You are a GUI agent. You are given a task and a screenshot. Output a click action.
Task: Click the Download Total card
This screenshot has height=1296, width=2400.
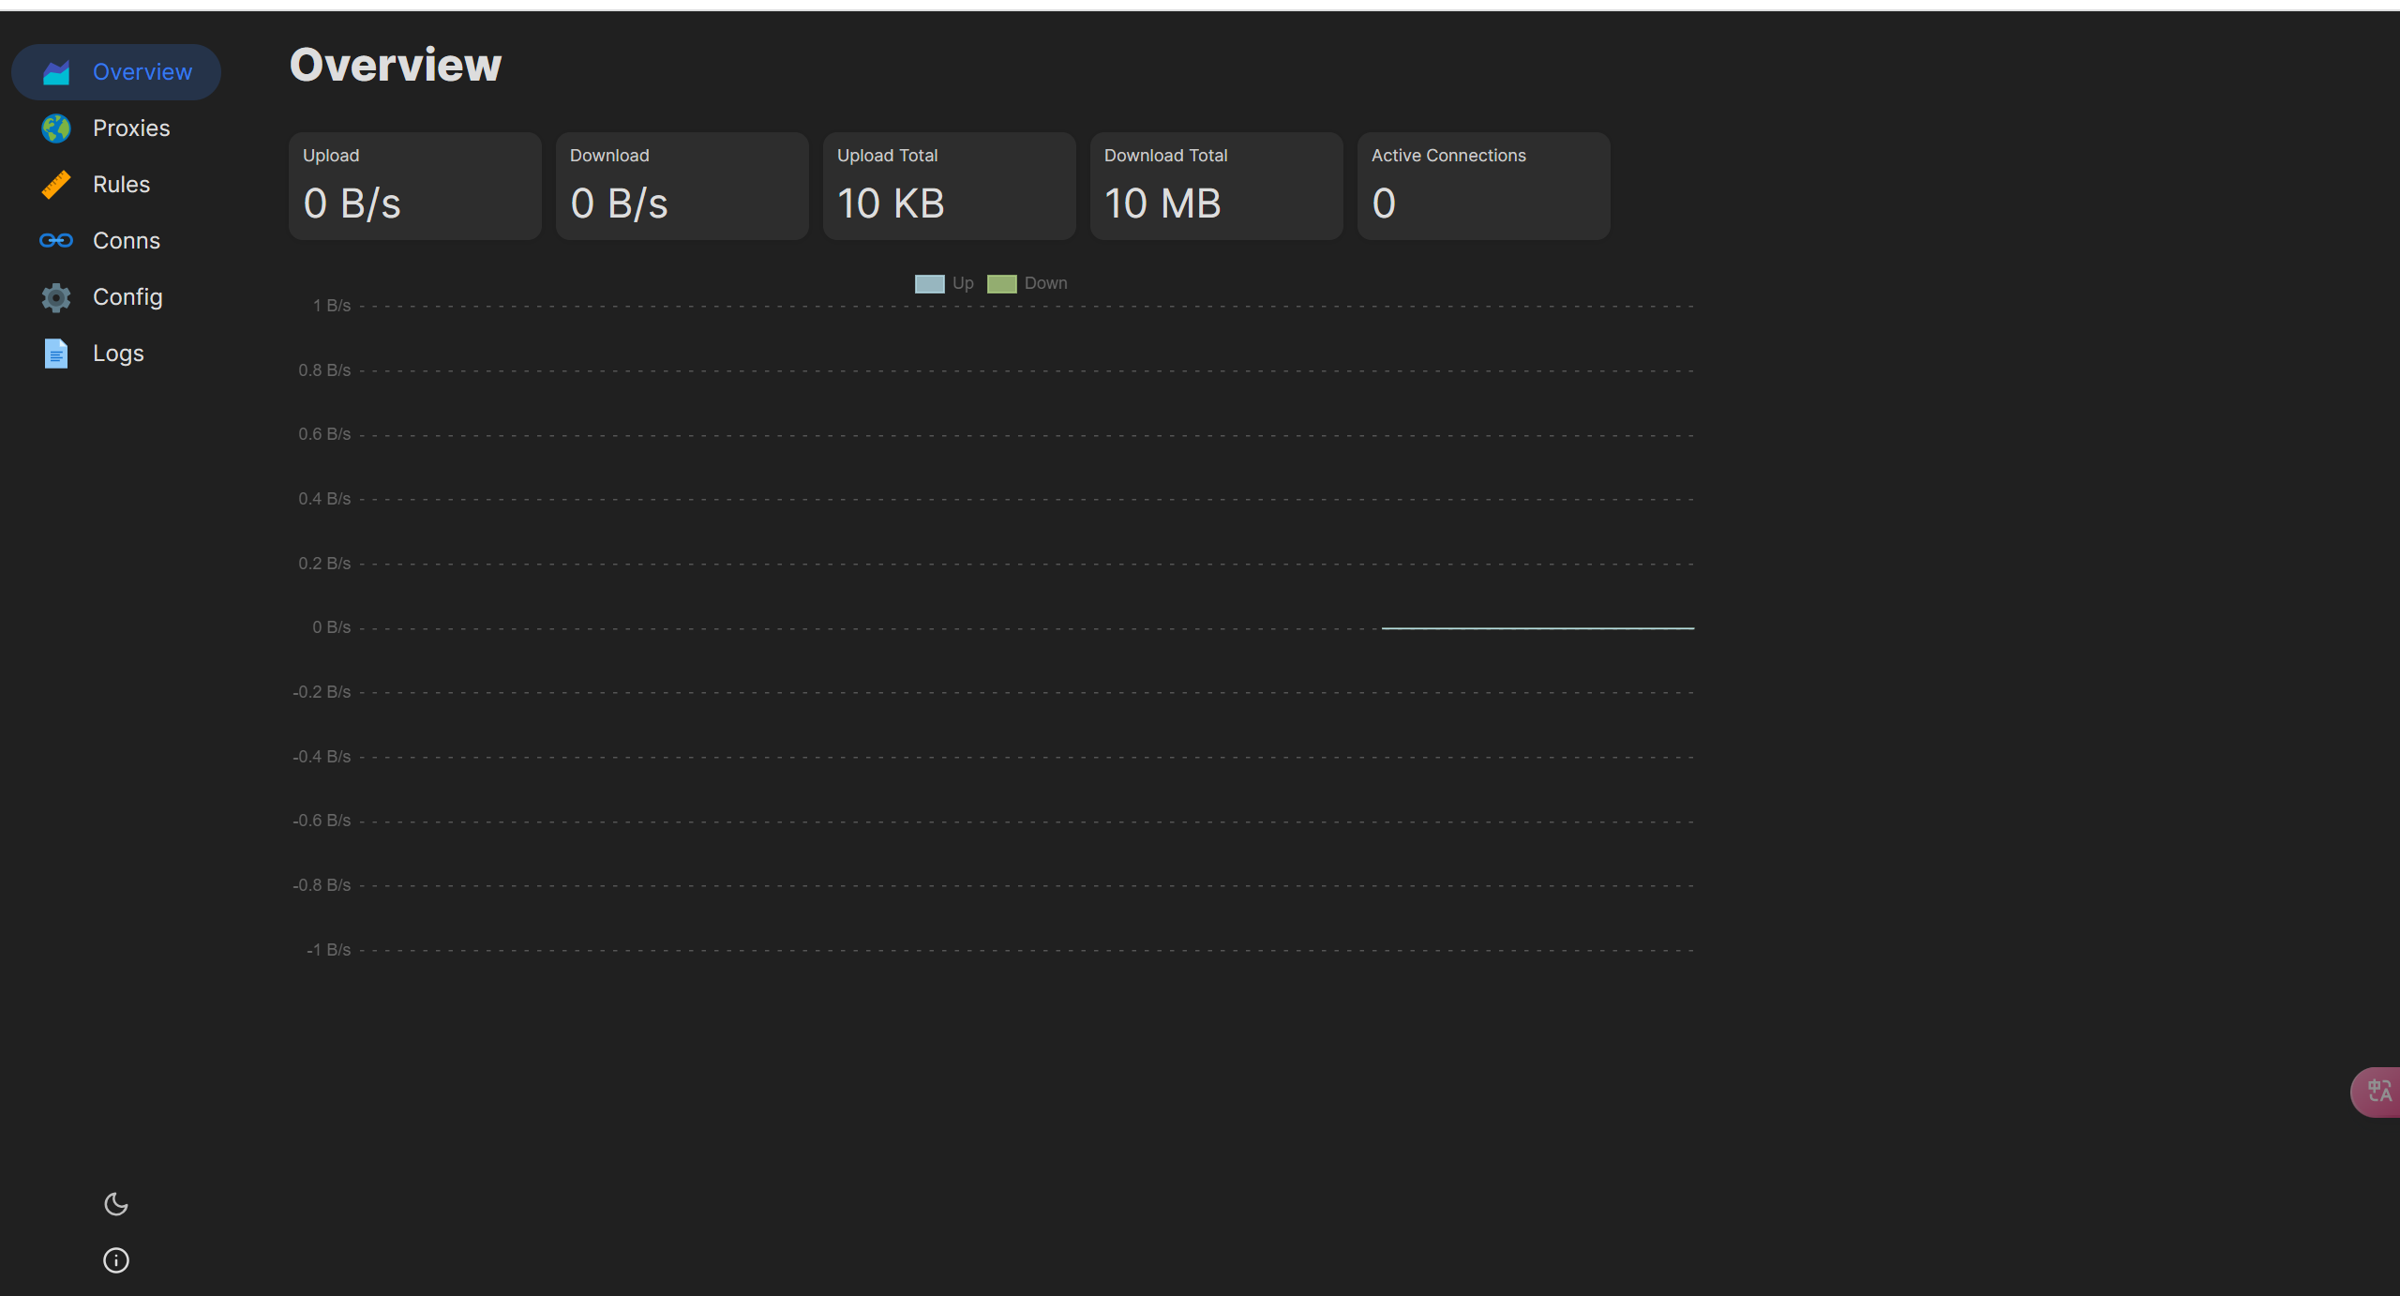[1216, 186]
